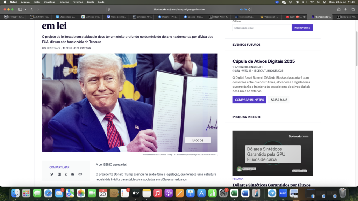Open the page reader icon in address bar
The width and height of the screenshot is (358, 201).
tap(109, 9)
